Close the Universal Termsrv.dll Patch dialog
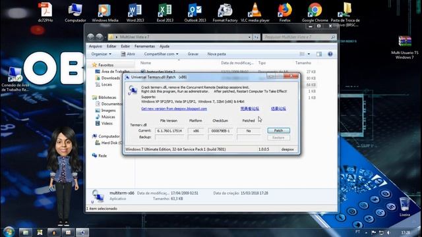Viewport: 422px width, 237px height. (x=291, y=76)
